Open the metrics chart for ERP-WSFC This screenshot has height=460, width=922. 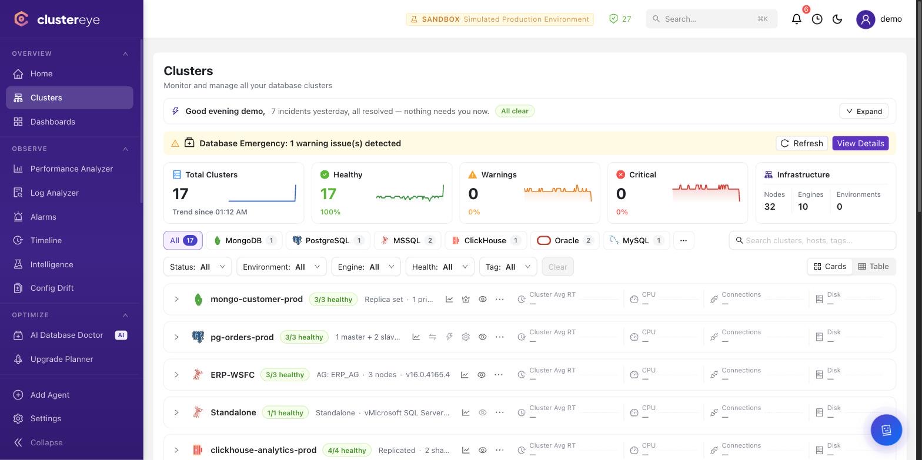[465, 375]
